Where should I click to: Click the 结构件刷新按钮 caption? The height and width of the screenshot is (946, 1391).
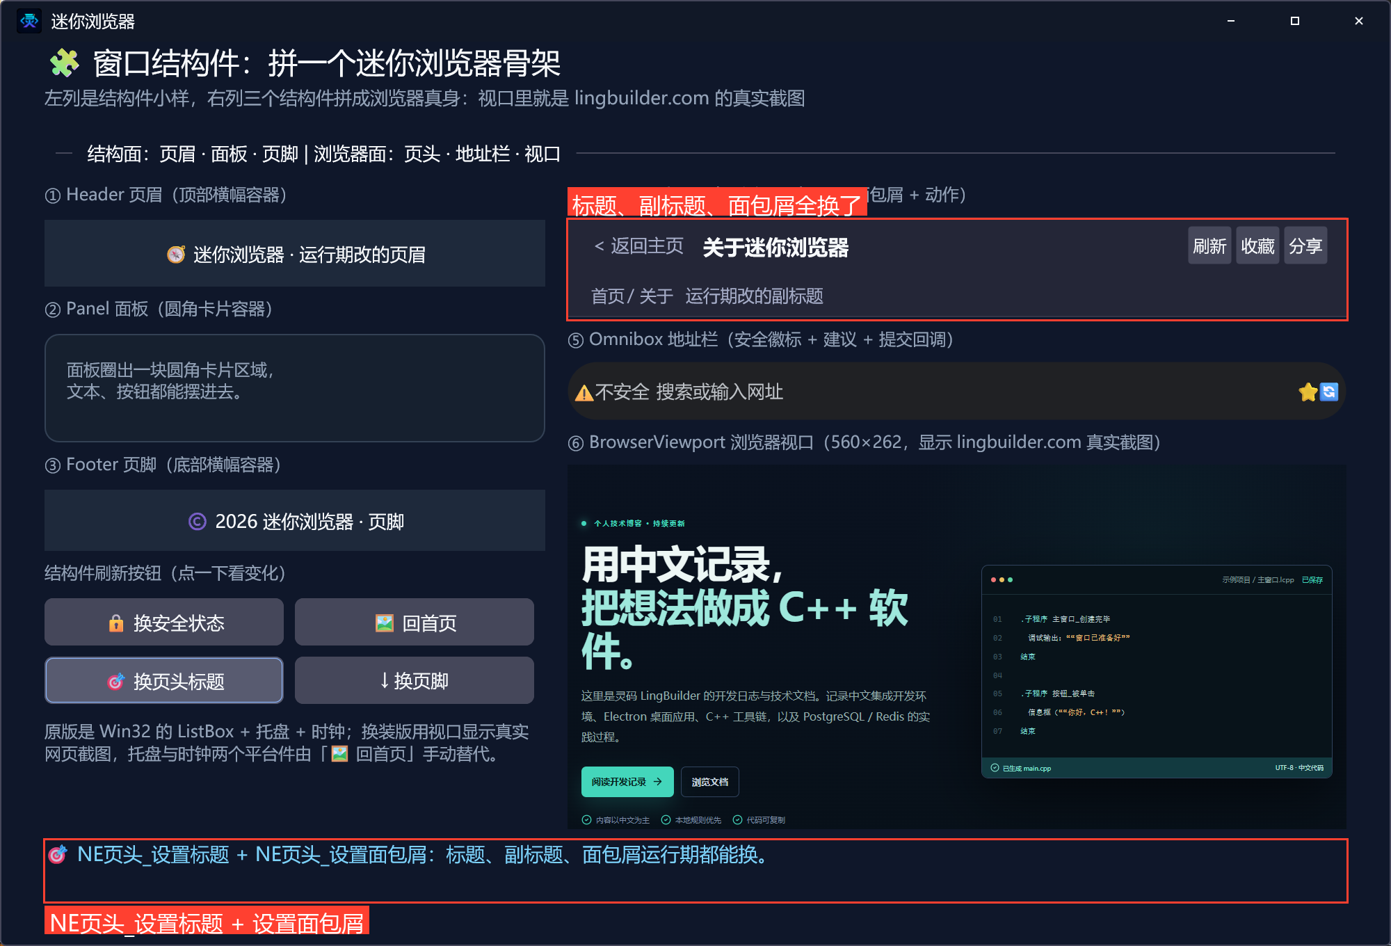coord(166,573)
